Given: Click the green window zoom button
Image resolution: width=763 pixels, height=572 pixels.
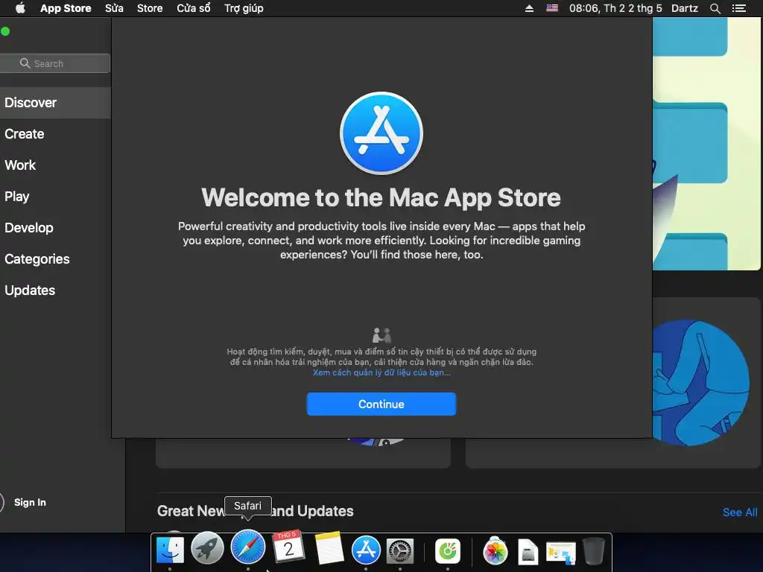Looking at the screenshot, I should pyautogui.click(x=5, y=31).
